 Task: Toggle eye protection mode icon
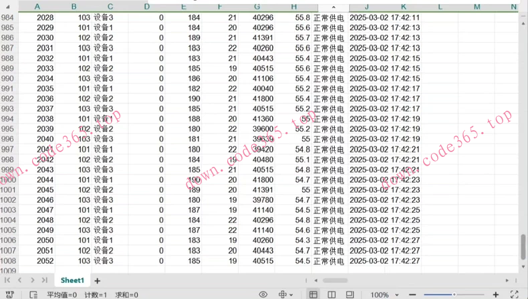tap(263, 294)
